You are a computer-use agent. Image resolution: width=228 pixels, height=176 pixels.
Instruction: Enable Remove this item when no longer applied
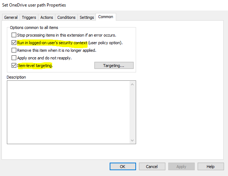click(14, 50)
